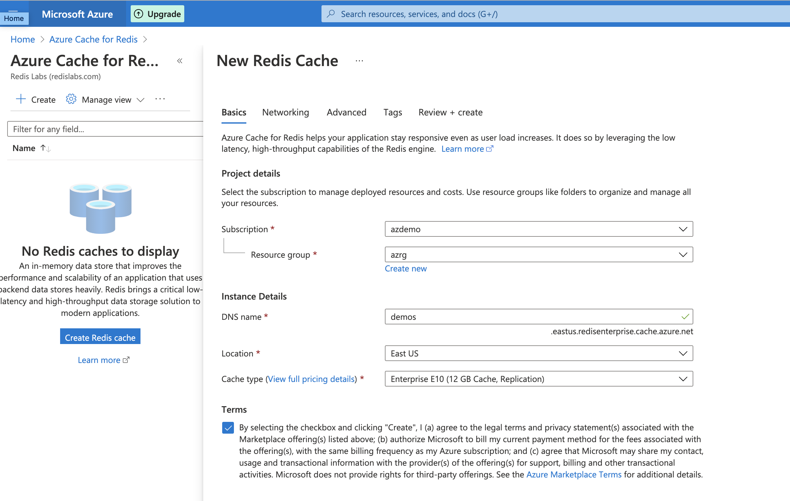This screenshot has height=501, width=790.
Task: Sort list by Name column arrows
Action: pos(46,148)
